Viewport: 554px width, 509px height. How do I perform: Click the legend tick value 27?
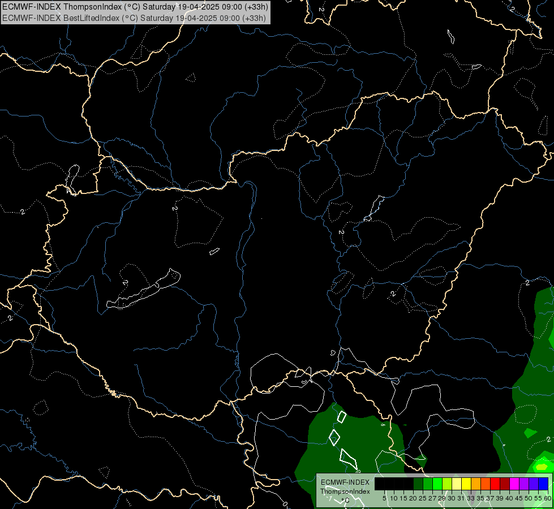[432, 498]
